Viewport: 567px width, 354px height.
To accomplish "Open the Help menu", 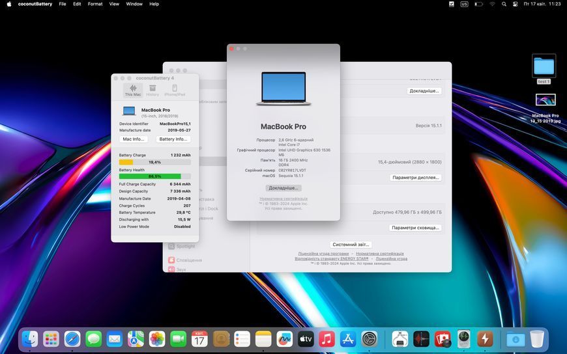I will click(x=154, y=4).
